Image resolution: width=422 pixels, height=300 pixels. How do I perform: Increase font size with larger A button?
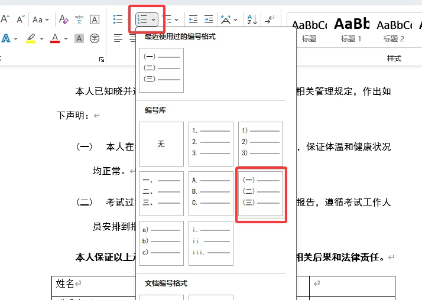coord(5,19)
